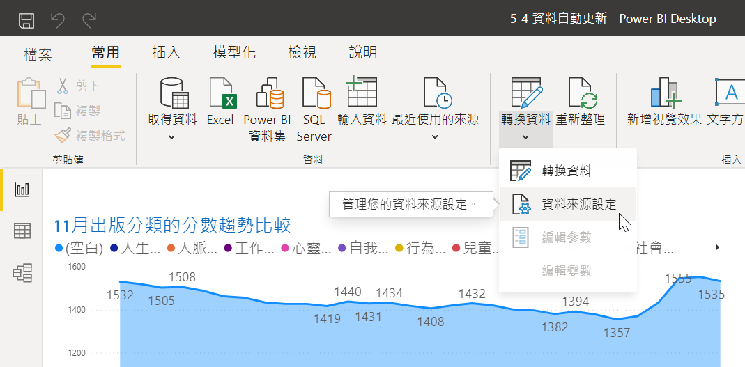Image resolution: width=745 pixels, height=367 pixels.
Task: Open the 模型化 ribbon tab
Action: click(x=234, y=52)
